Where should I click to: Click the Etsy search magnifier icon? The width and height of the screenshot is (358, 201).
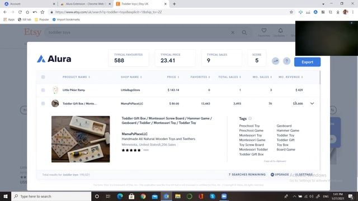tap(244, 32)
